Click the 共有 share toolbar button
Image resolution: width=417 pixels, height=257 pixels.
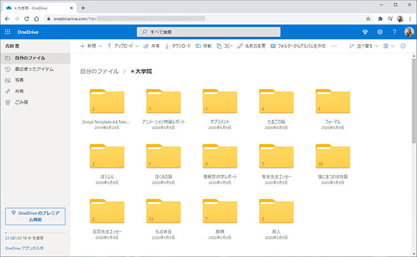tap(151, 46)
